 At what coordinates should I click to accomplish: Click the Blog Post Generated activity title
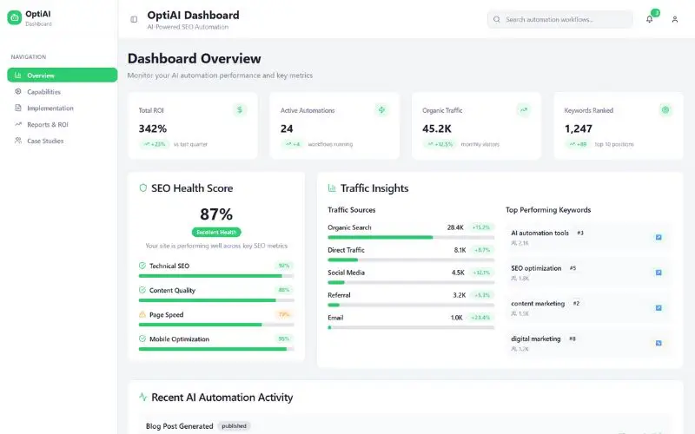tap(180, 426)
